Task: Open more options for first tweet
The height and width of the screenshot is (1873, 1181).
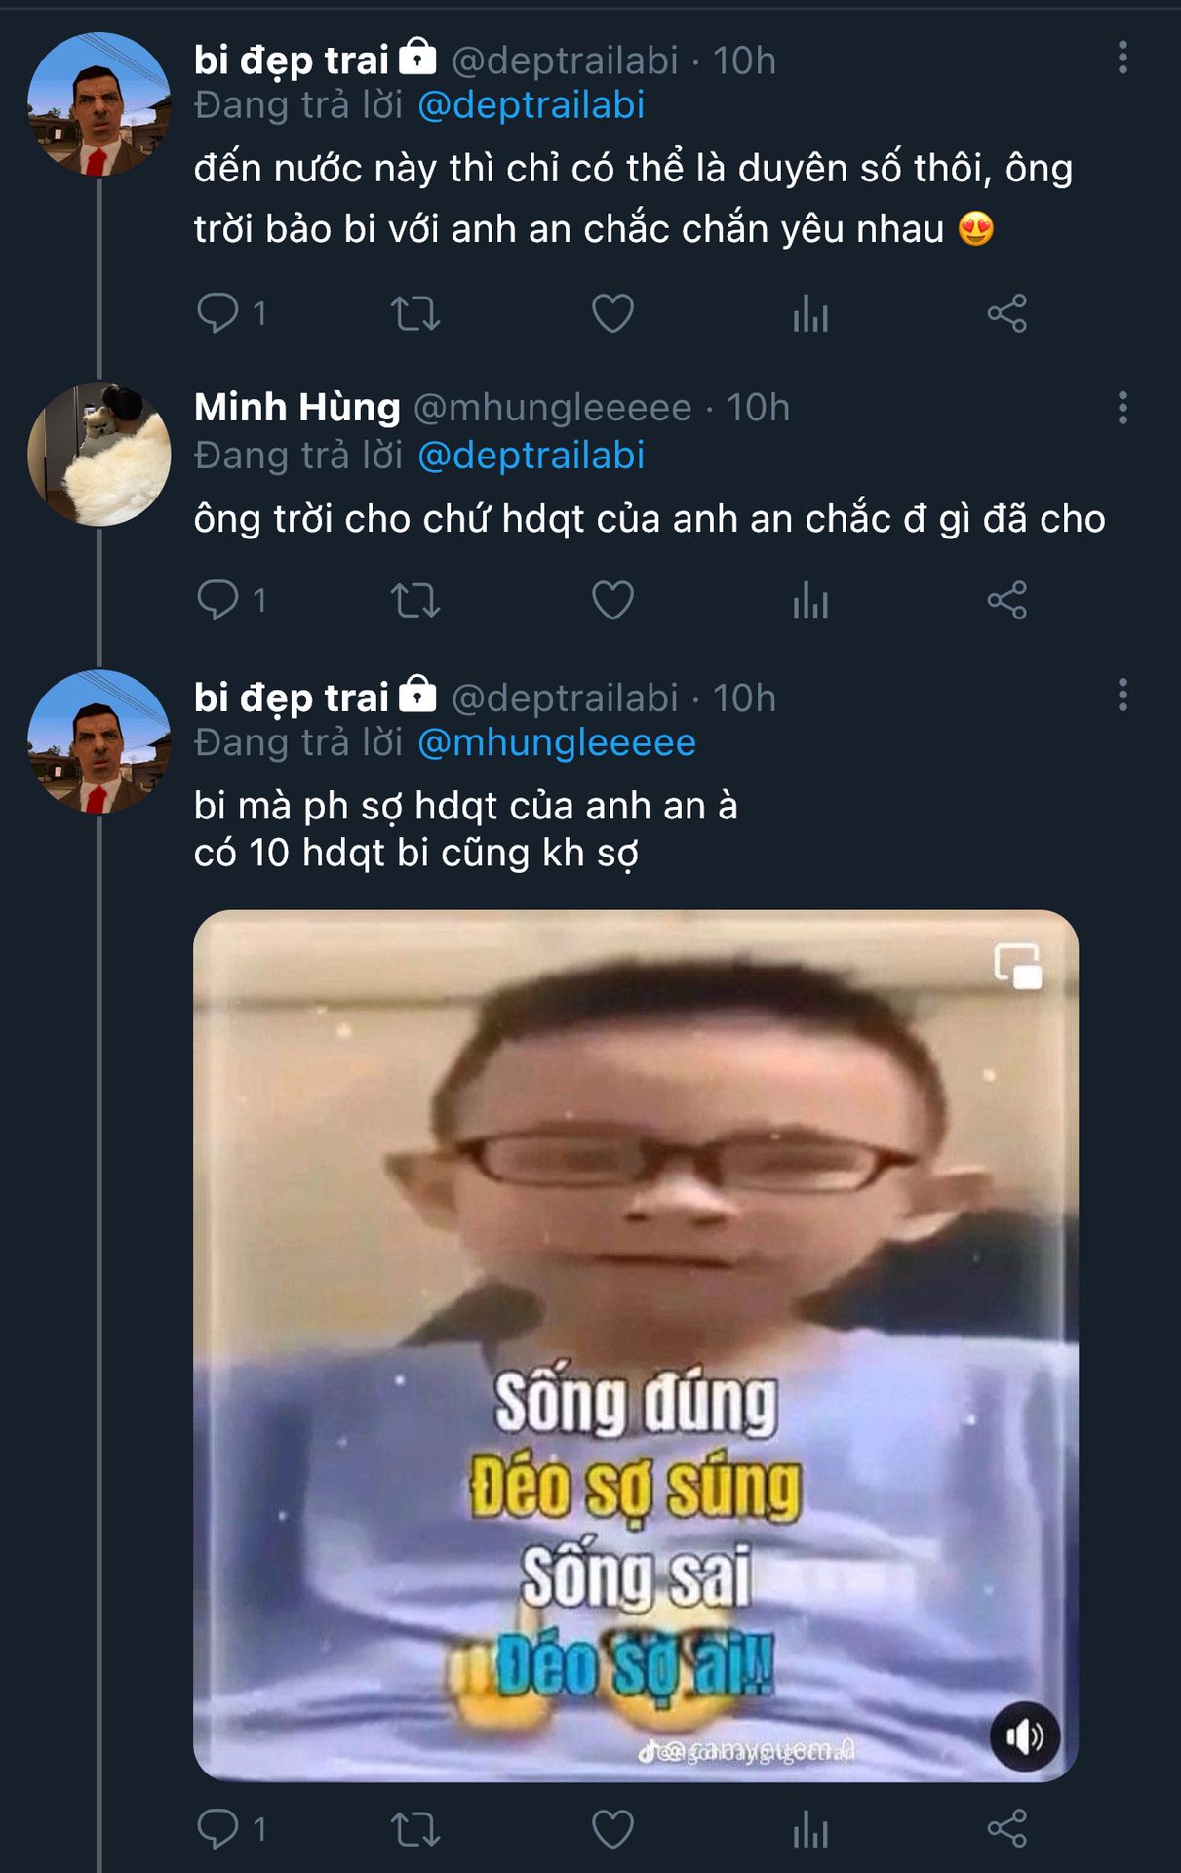Action: 1122,59
